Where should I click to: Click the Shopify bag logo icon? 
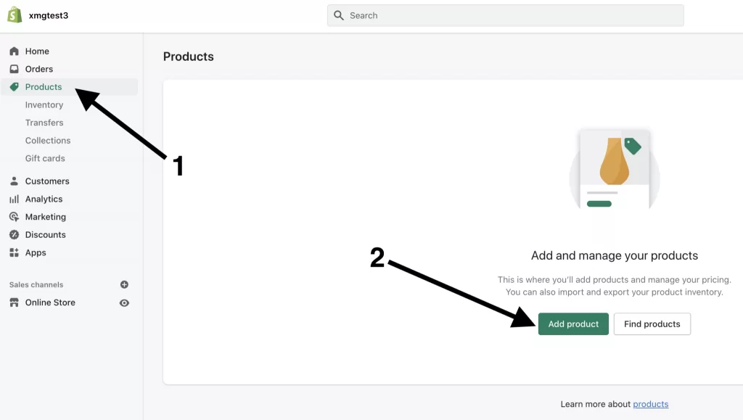(15, 15)
